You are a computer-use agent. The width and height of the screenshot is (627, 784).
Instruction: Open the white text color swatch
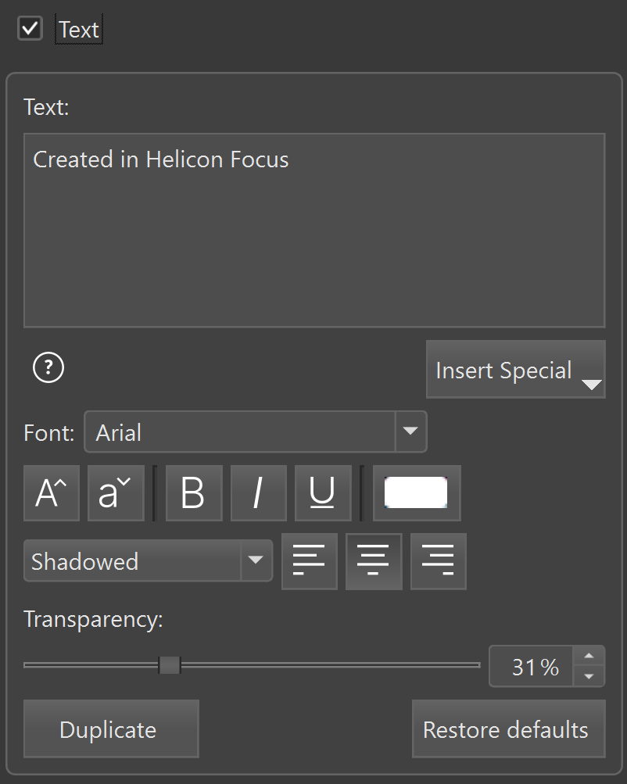pyautogui.click(x=416, y=493)
